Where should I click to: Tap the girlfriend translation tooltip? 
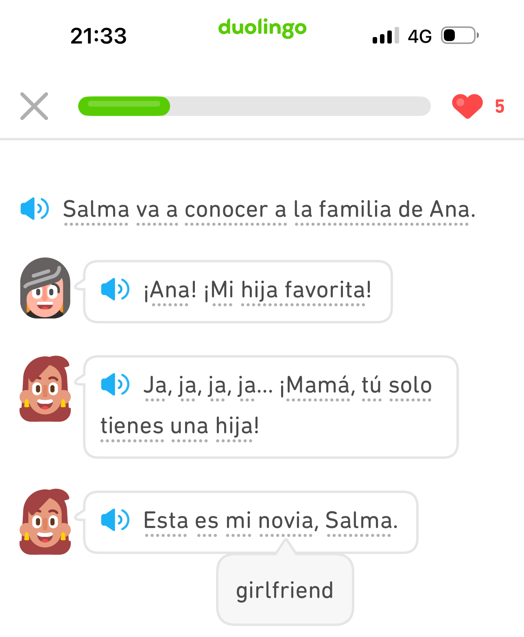[285, 590]
